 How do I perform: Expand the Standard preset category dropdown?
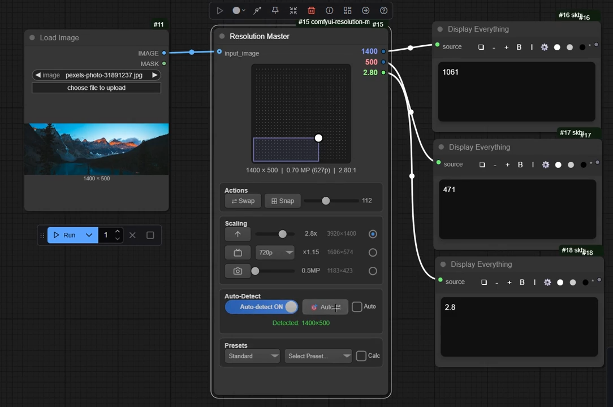(x=252, y=356)
